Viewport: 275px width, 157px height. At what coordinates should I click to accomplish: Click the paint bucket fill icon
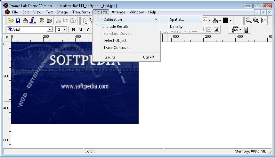tap(215, 20)
